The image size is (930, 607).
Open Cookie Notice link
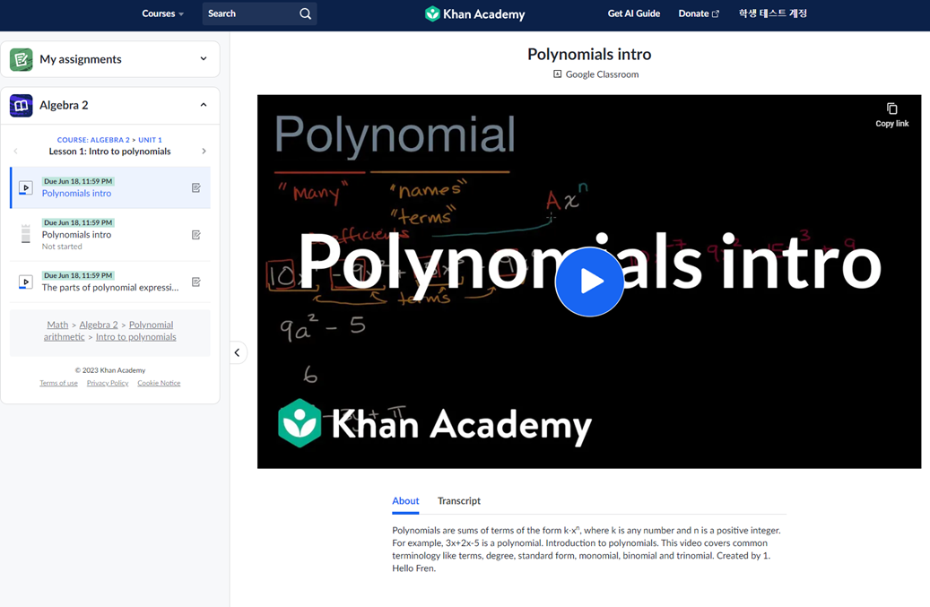pos(159,383)
